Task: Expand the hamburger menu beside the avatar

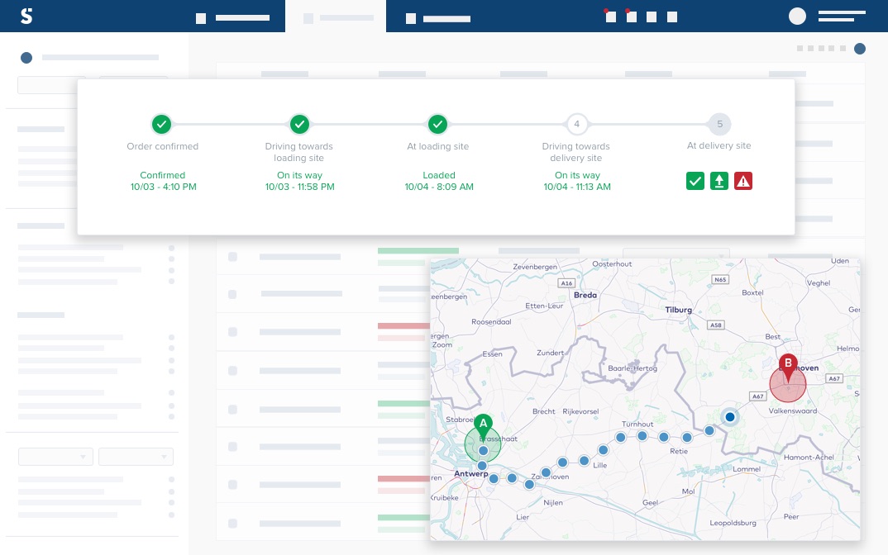Action: coord(841,16)
